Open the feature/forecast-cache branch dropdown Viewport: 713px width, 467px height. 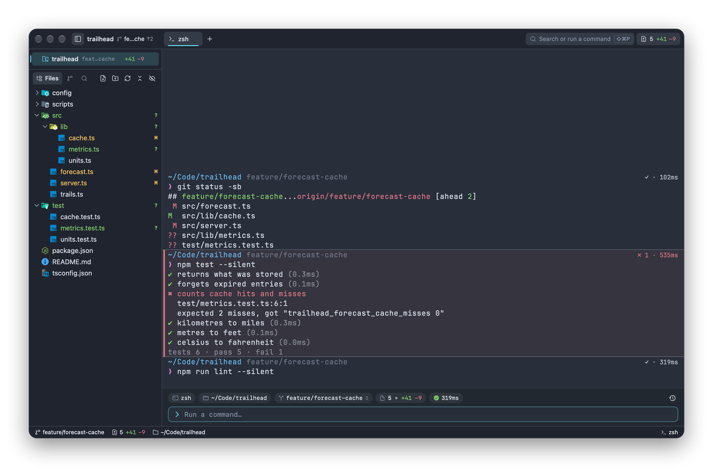click(323, 398)
